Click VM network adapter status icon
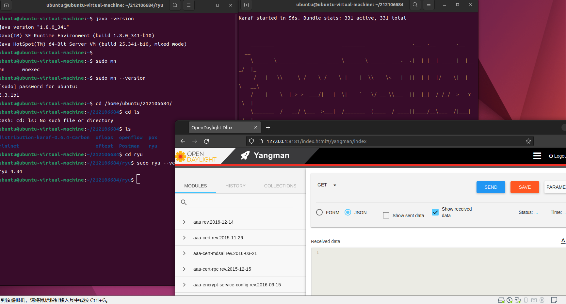566x304 pixels. click(518, 300)
